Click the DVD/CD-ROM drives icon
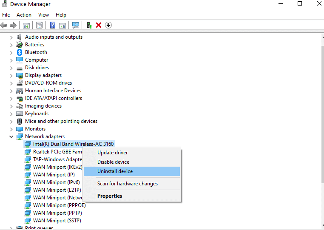The width and height of the screenshot is (324, 230). pos(20,83)
